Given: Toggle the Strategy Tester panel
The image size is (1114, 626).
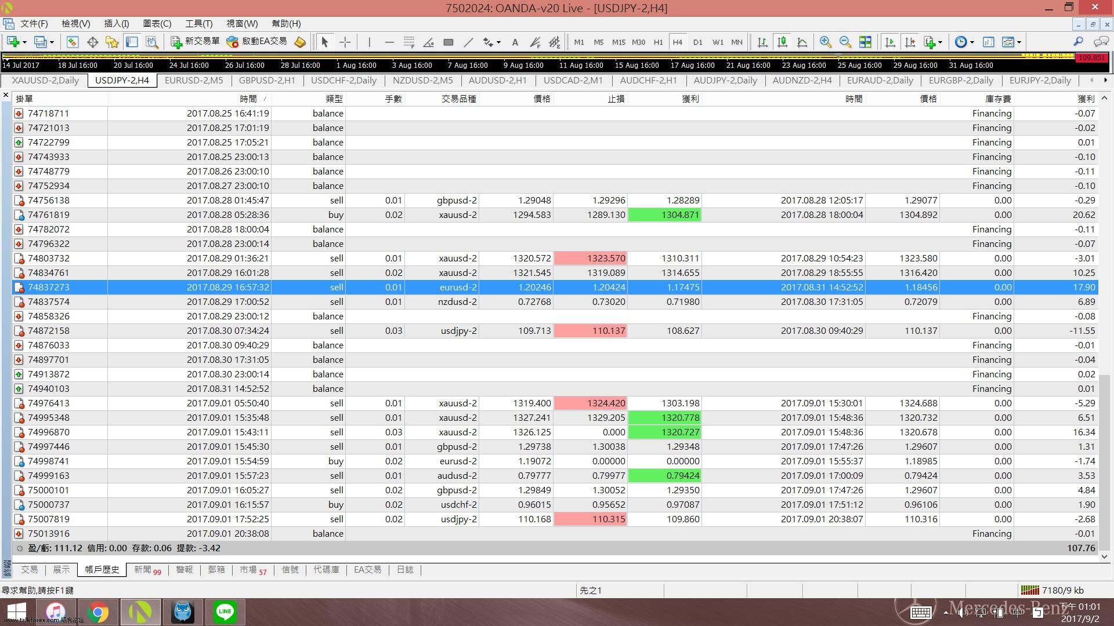Looking at the screenshot, I should (152, 42).
